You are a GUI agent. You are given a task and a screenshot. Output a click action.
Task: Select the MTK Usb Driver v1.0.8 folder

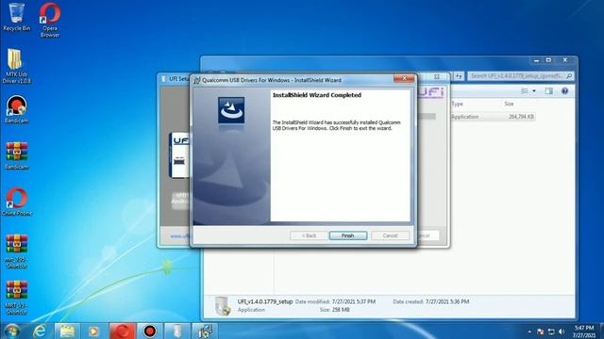(x=16, y=66)
